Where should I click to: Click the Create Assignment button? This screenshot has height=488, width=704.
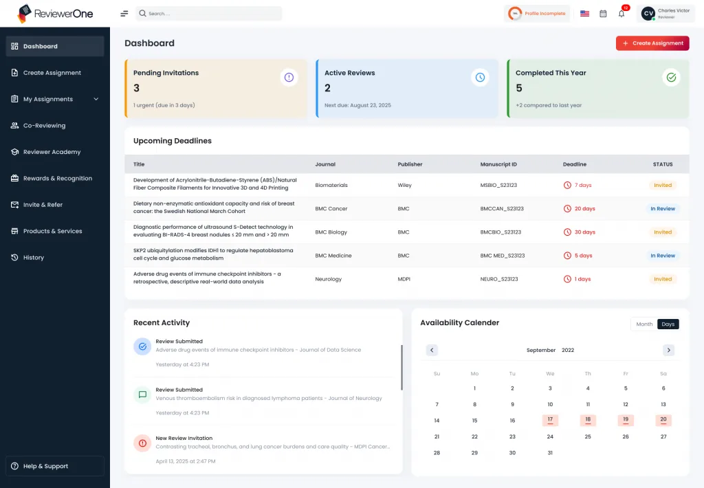point(652,43)
